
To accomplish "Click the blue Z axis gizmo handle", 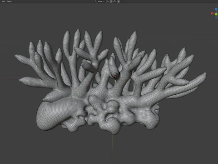I will 216,9.
